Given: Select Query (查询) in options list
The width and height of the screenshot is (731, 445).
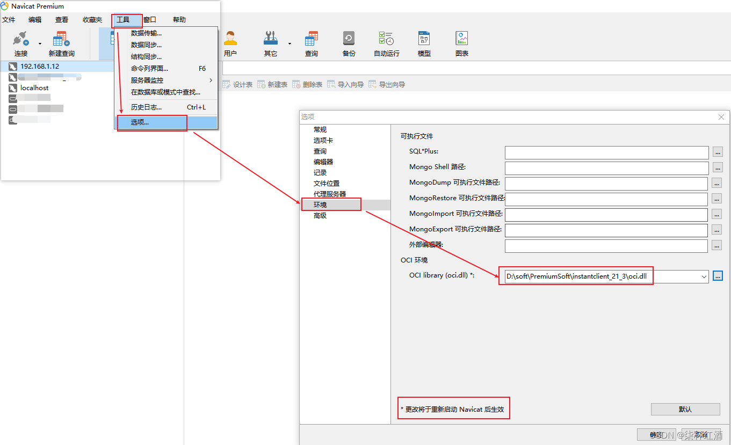Looking at the screenshot, I should tap(320, 151).
